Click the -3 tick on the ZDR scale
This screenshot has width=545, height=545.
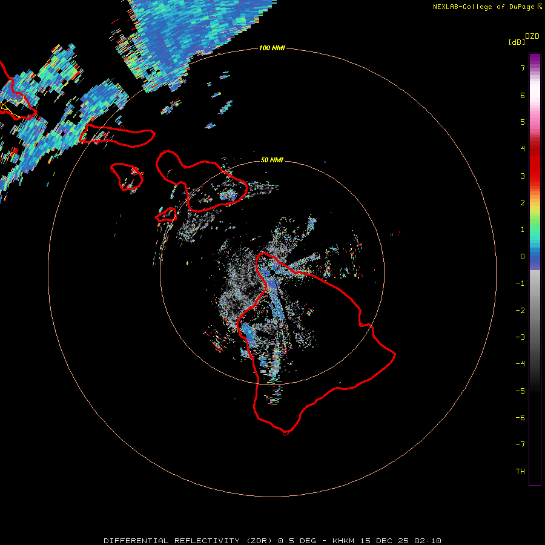(520, 337)
